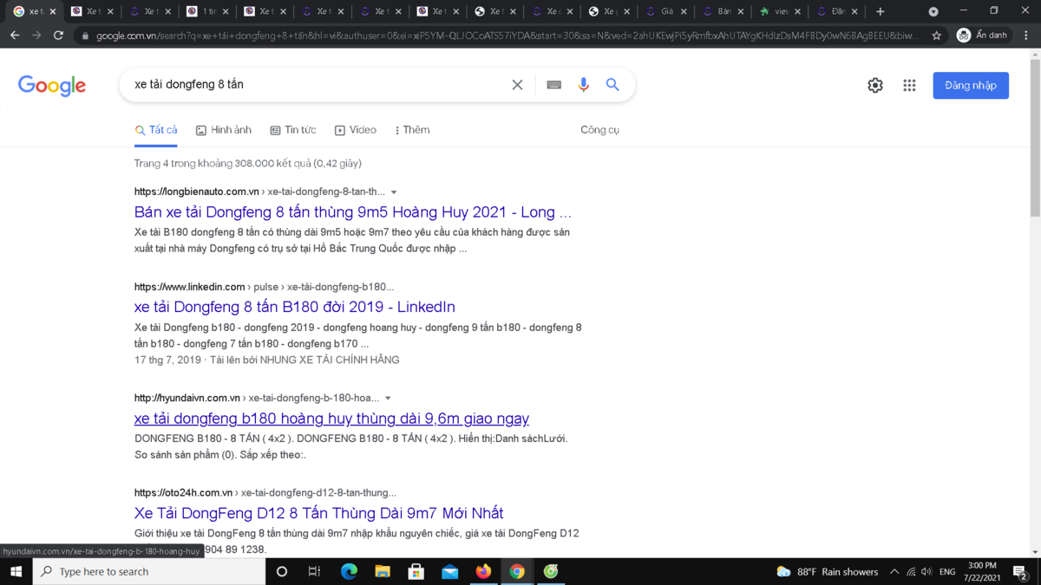Go forward with browser forward arrow

point(36,36)
